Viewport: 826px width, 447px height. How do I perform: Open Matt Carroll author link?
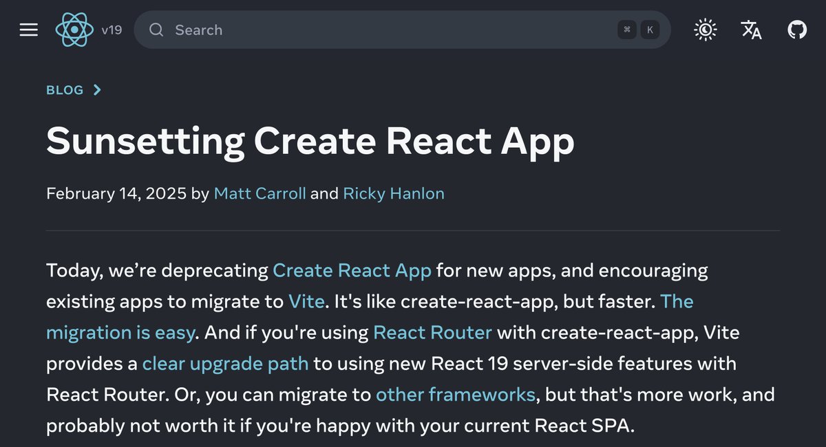[260, 193]
